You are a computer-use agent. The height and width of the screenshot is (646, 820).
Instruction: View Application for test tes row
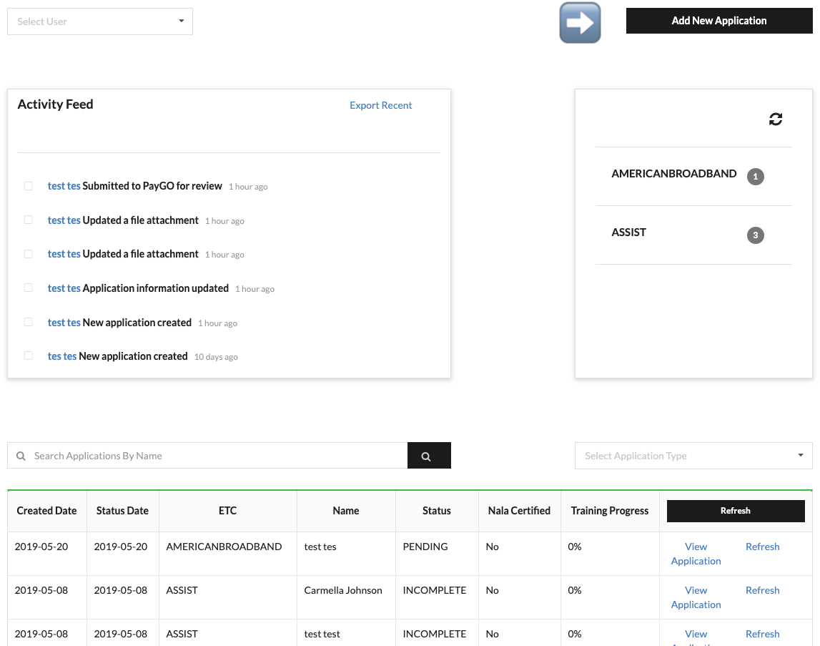[x=696, y=554]
